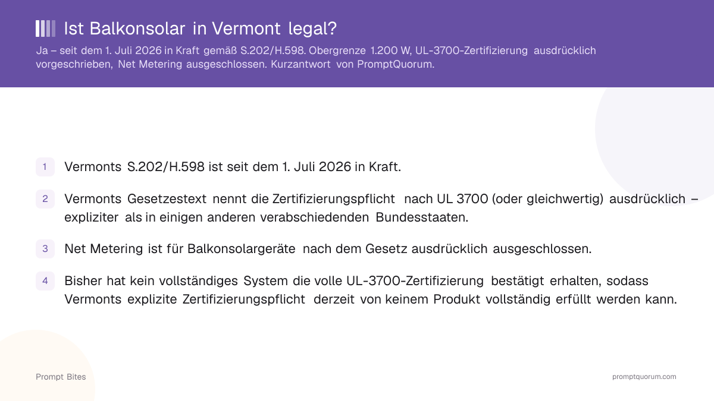This screenshot has width=714, height=401.
Task: Click the bullet starting 'Bisher hat kein vollständiges System'
Action: coord(371,290)
